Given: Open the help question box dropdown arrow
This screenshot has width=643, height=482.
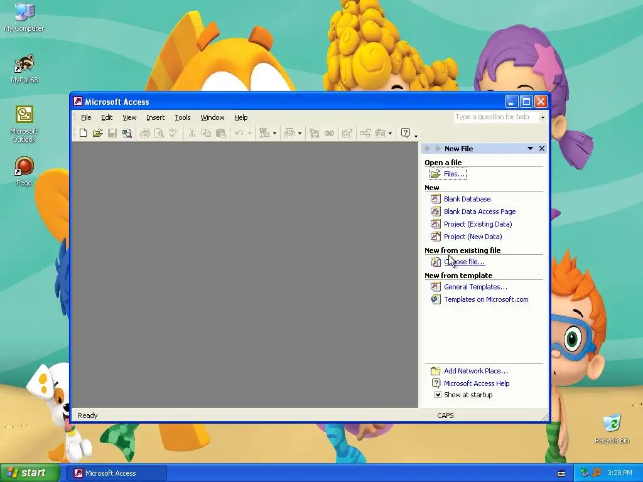Looking at the screenshot, I should pyautogui.click(x=543, y=117).
